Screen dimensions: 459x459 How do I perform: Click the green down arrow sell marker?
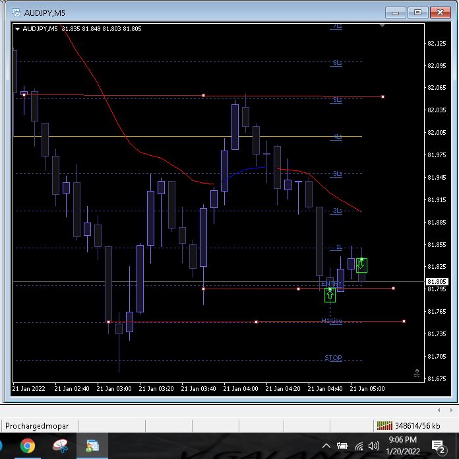point(361,265)
